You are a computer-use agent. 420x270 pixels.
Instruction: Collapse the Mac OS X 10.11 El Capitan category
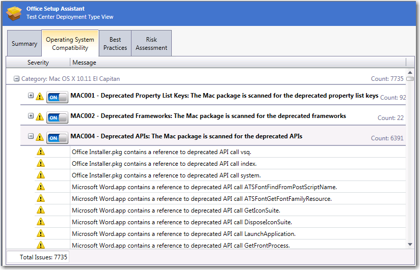(17, 79)
